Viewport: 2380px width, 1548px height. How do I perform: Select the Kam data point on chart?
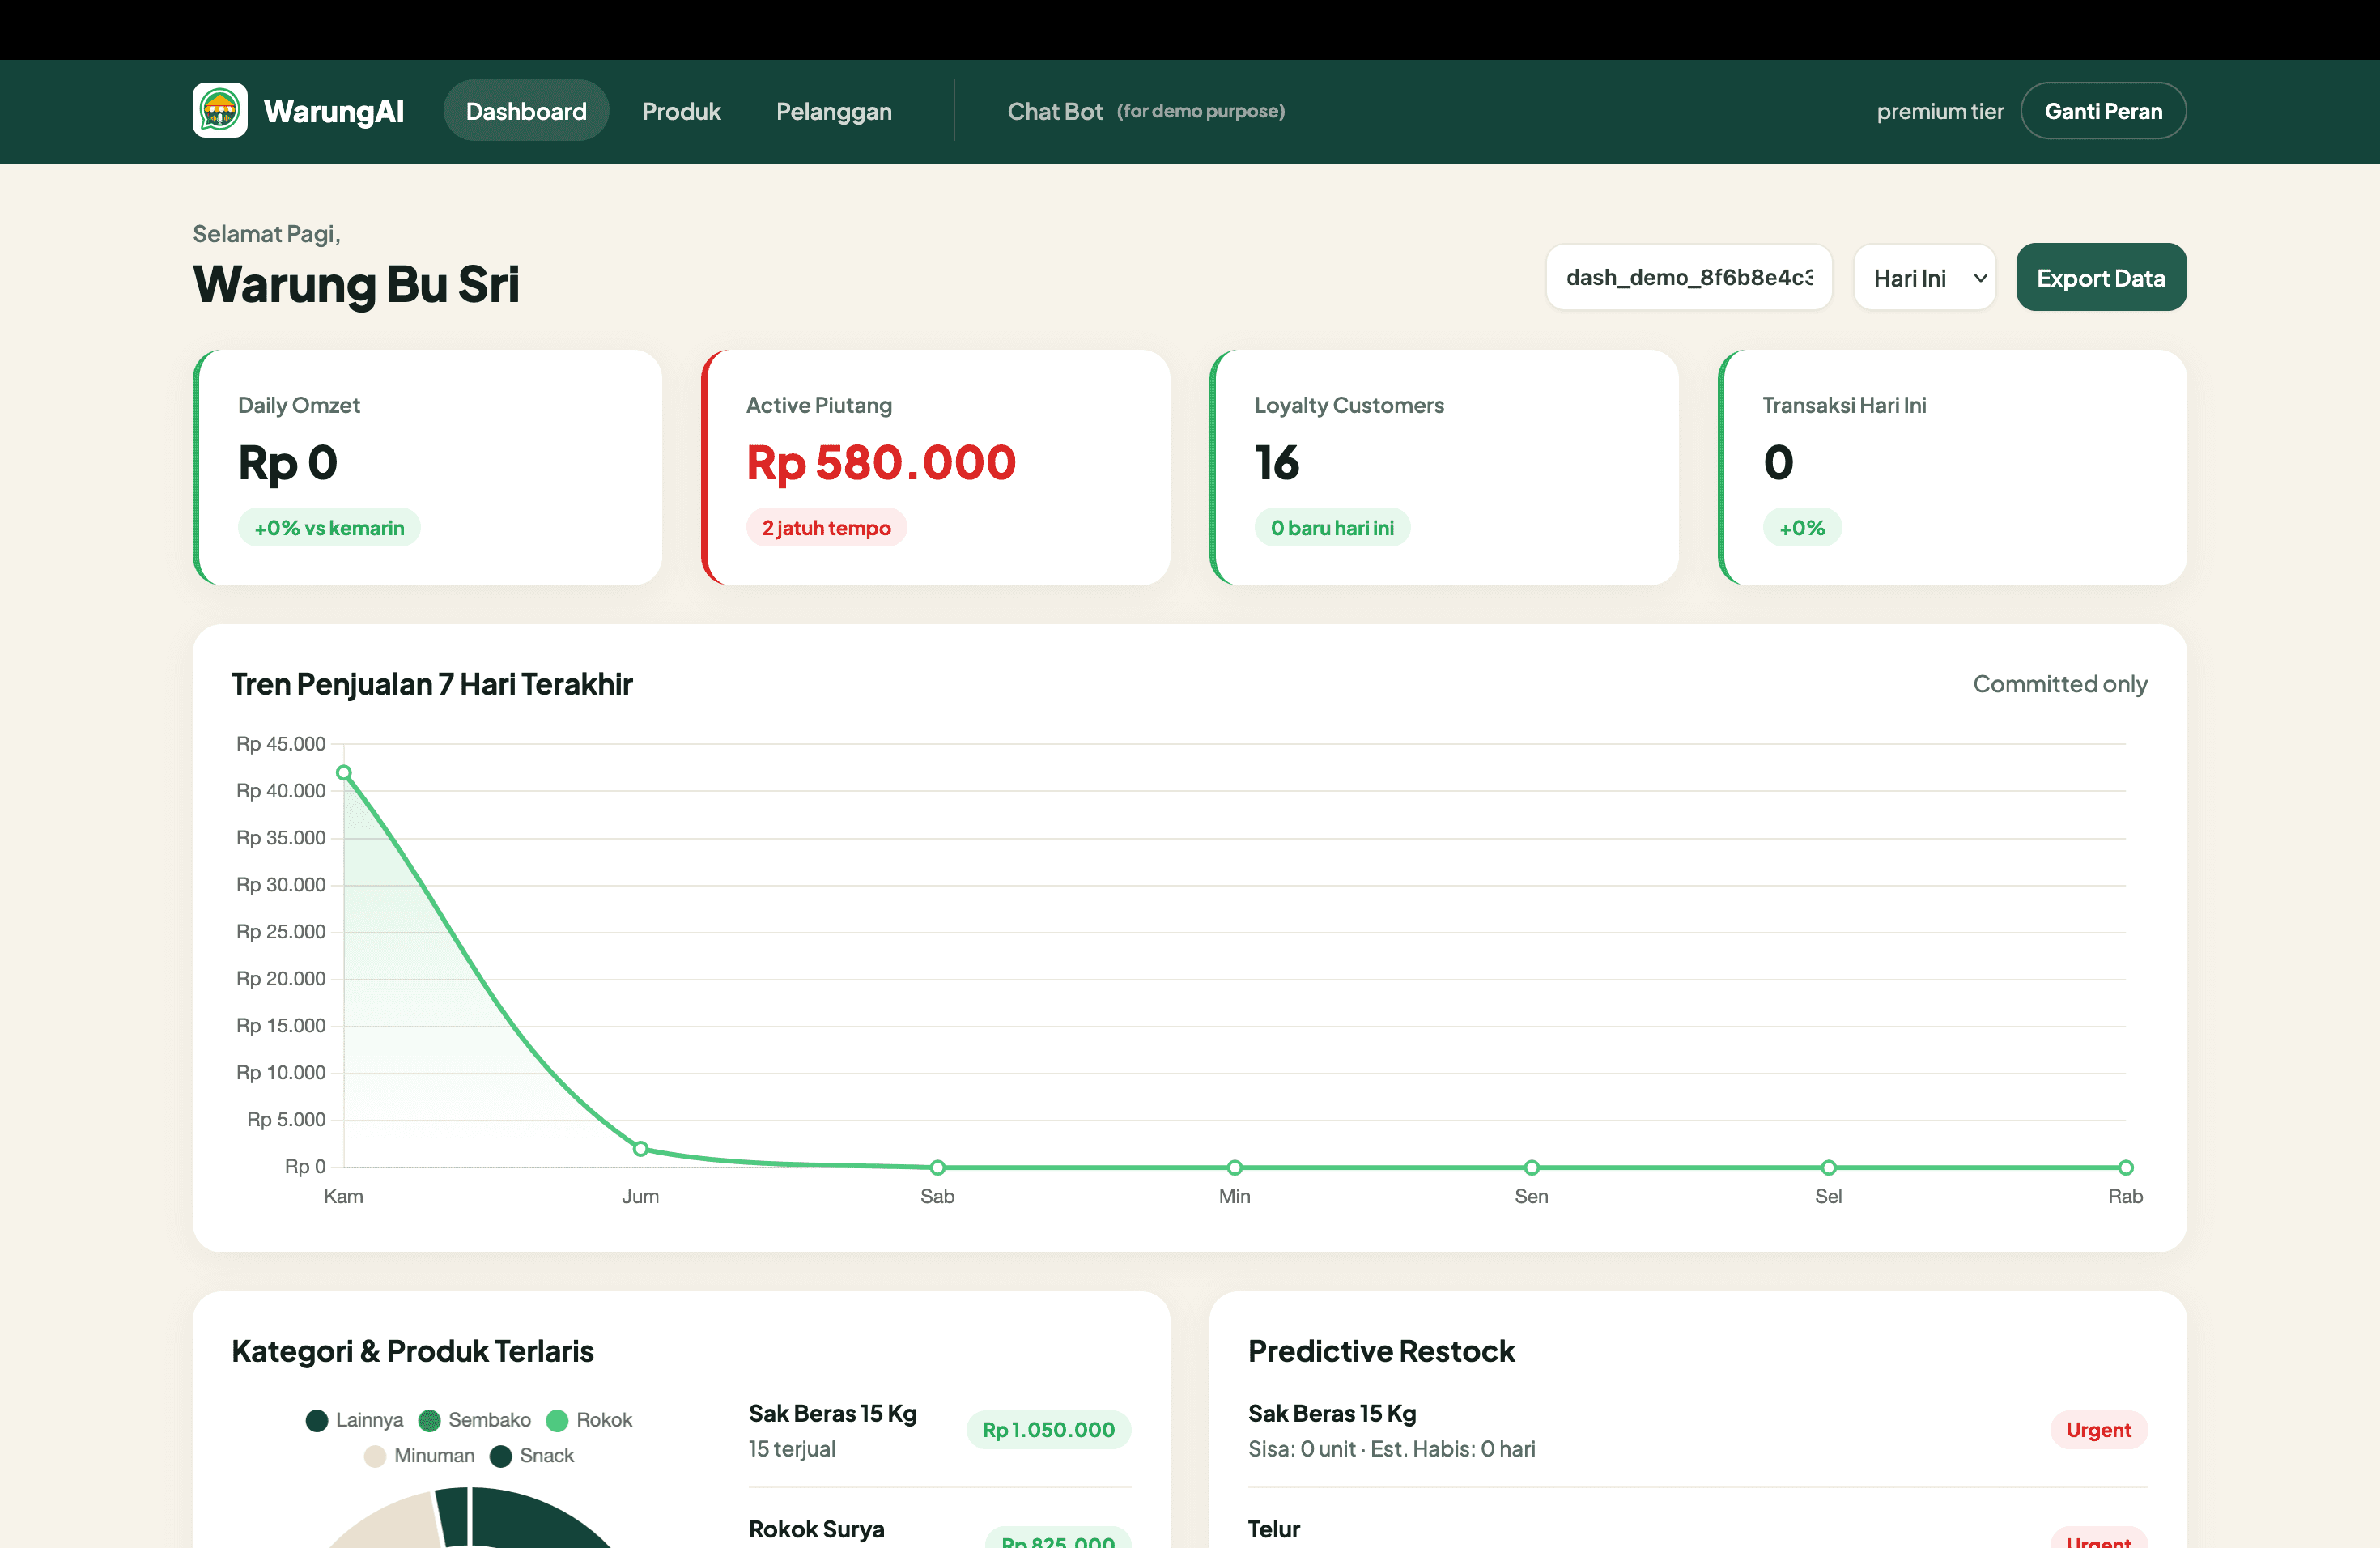coord(344,773)
